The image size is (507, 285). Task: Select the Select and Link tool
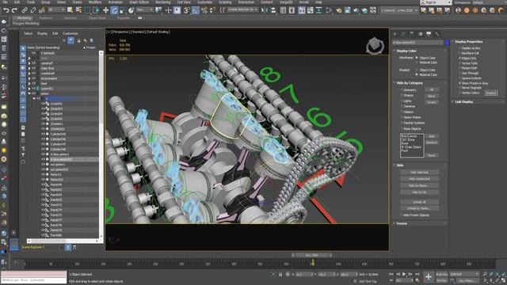[25, 10]
